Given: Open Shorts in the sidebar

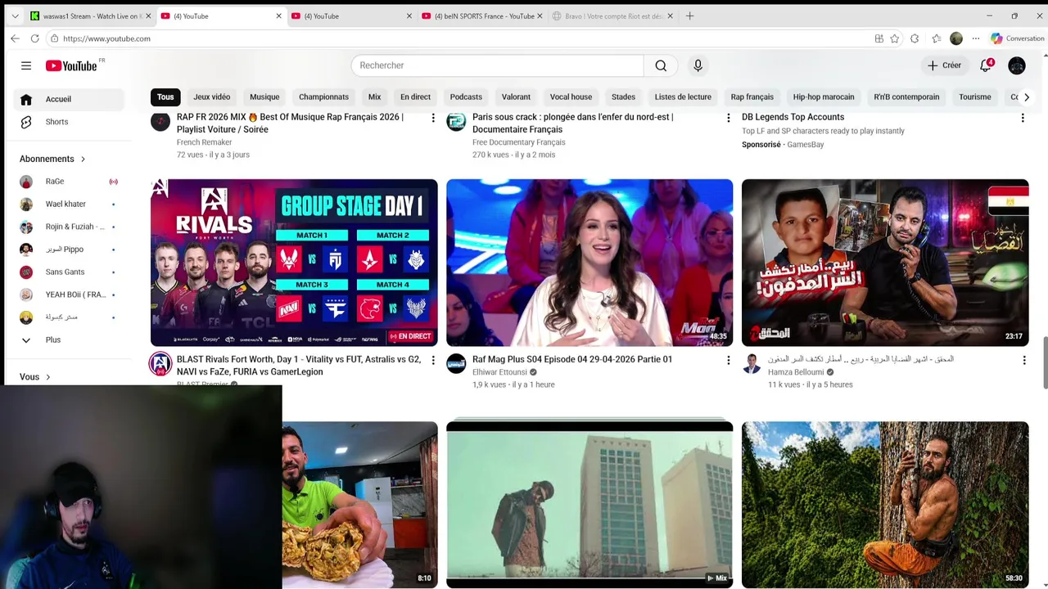Looking at the screenshot, I should (x=69, y=122).
